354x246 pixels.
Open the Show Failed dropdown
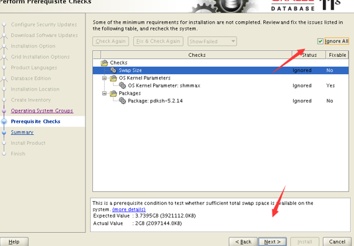click(x=212, y=42)
